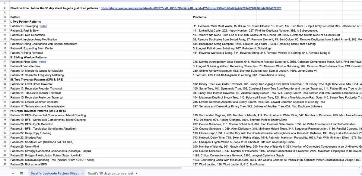Open the video link for Pattern 8: Fixed Size
Image resolution: width=362 pixels, height=176 pixels.
tap(43, 61)
